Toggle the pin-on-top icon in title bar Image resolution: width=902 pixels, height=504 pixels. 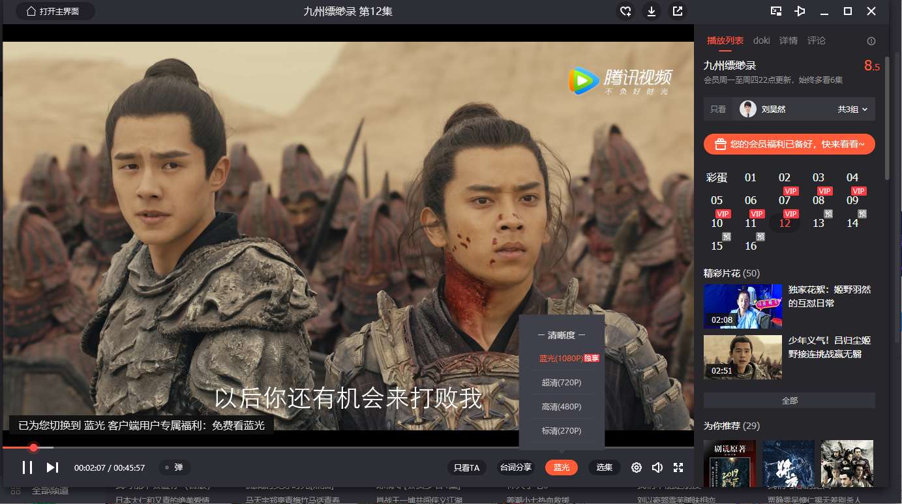(800, 11)
